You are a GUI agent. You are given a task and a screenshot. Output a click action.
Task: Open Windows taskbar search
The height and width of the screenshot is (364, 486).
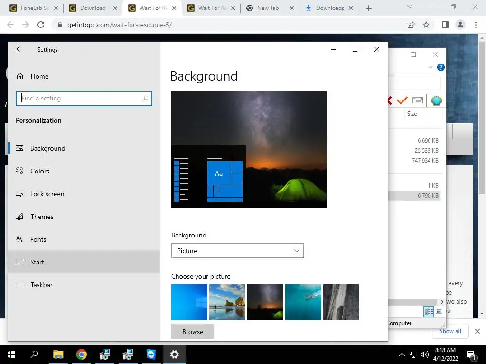[34, 355]
